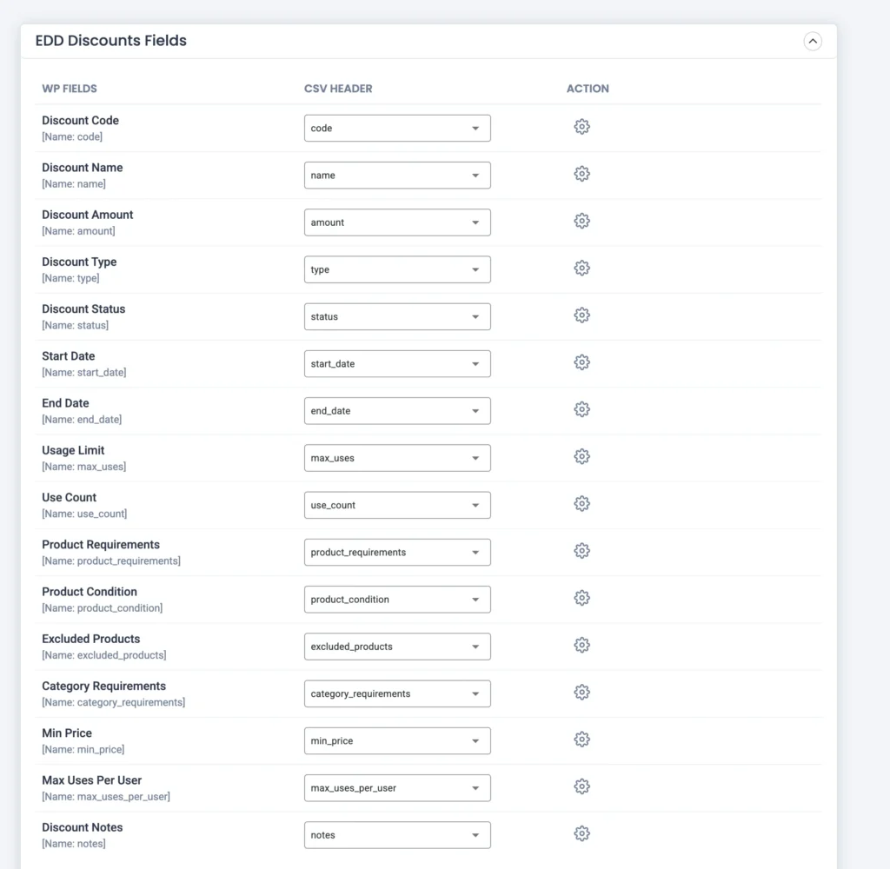
Task: Click the gear icon for Discount Name
Action: 581,174
